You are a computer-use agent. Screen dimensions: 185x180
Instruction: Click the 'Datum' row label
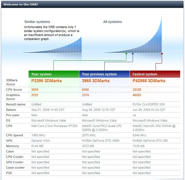[x=11, y=110]
